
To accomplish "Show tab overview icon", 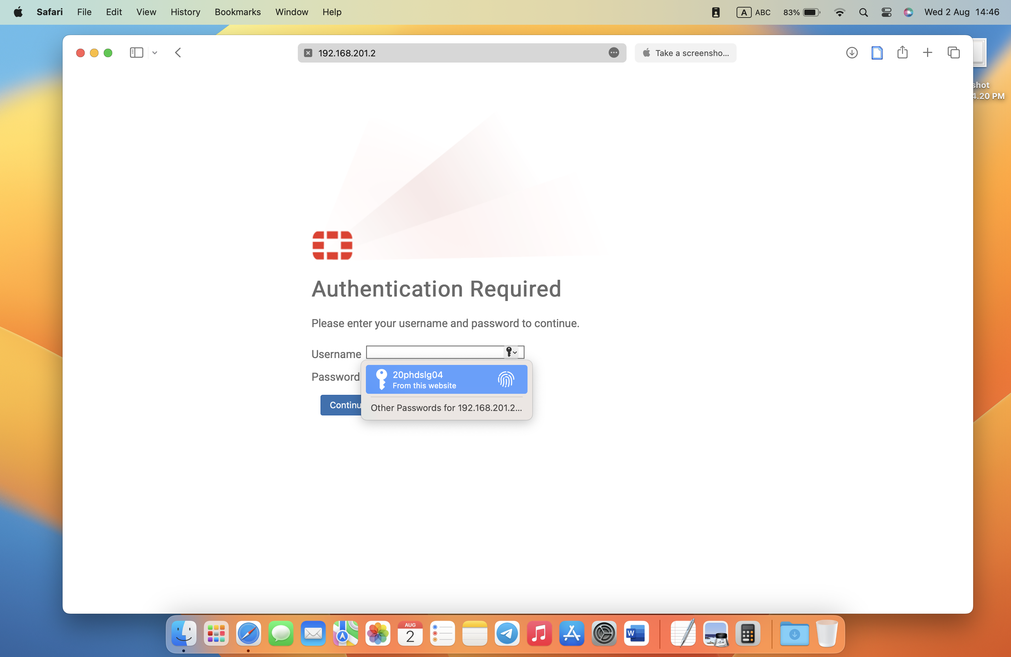I will tap(953, 53).
